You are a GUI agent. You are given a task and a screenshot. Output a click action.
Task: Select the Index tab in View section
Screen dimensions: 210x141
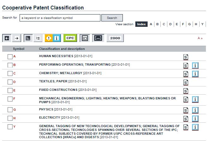[141, 24]
